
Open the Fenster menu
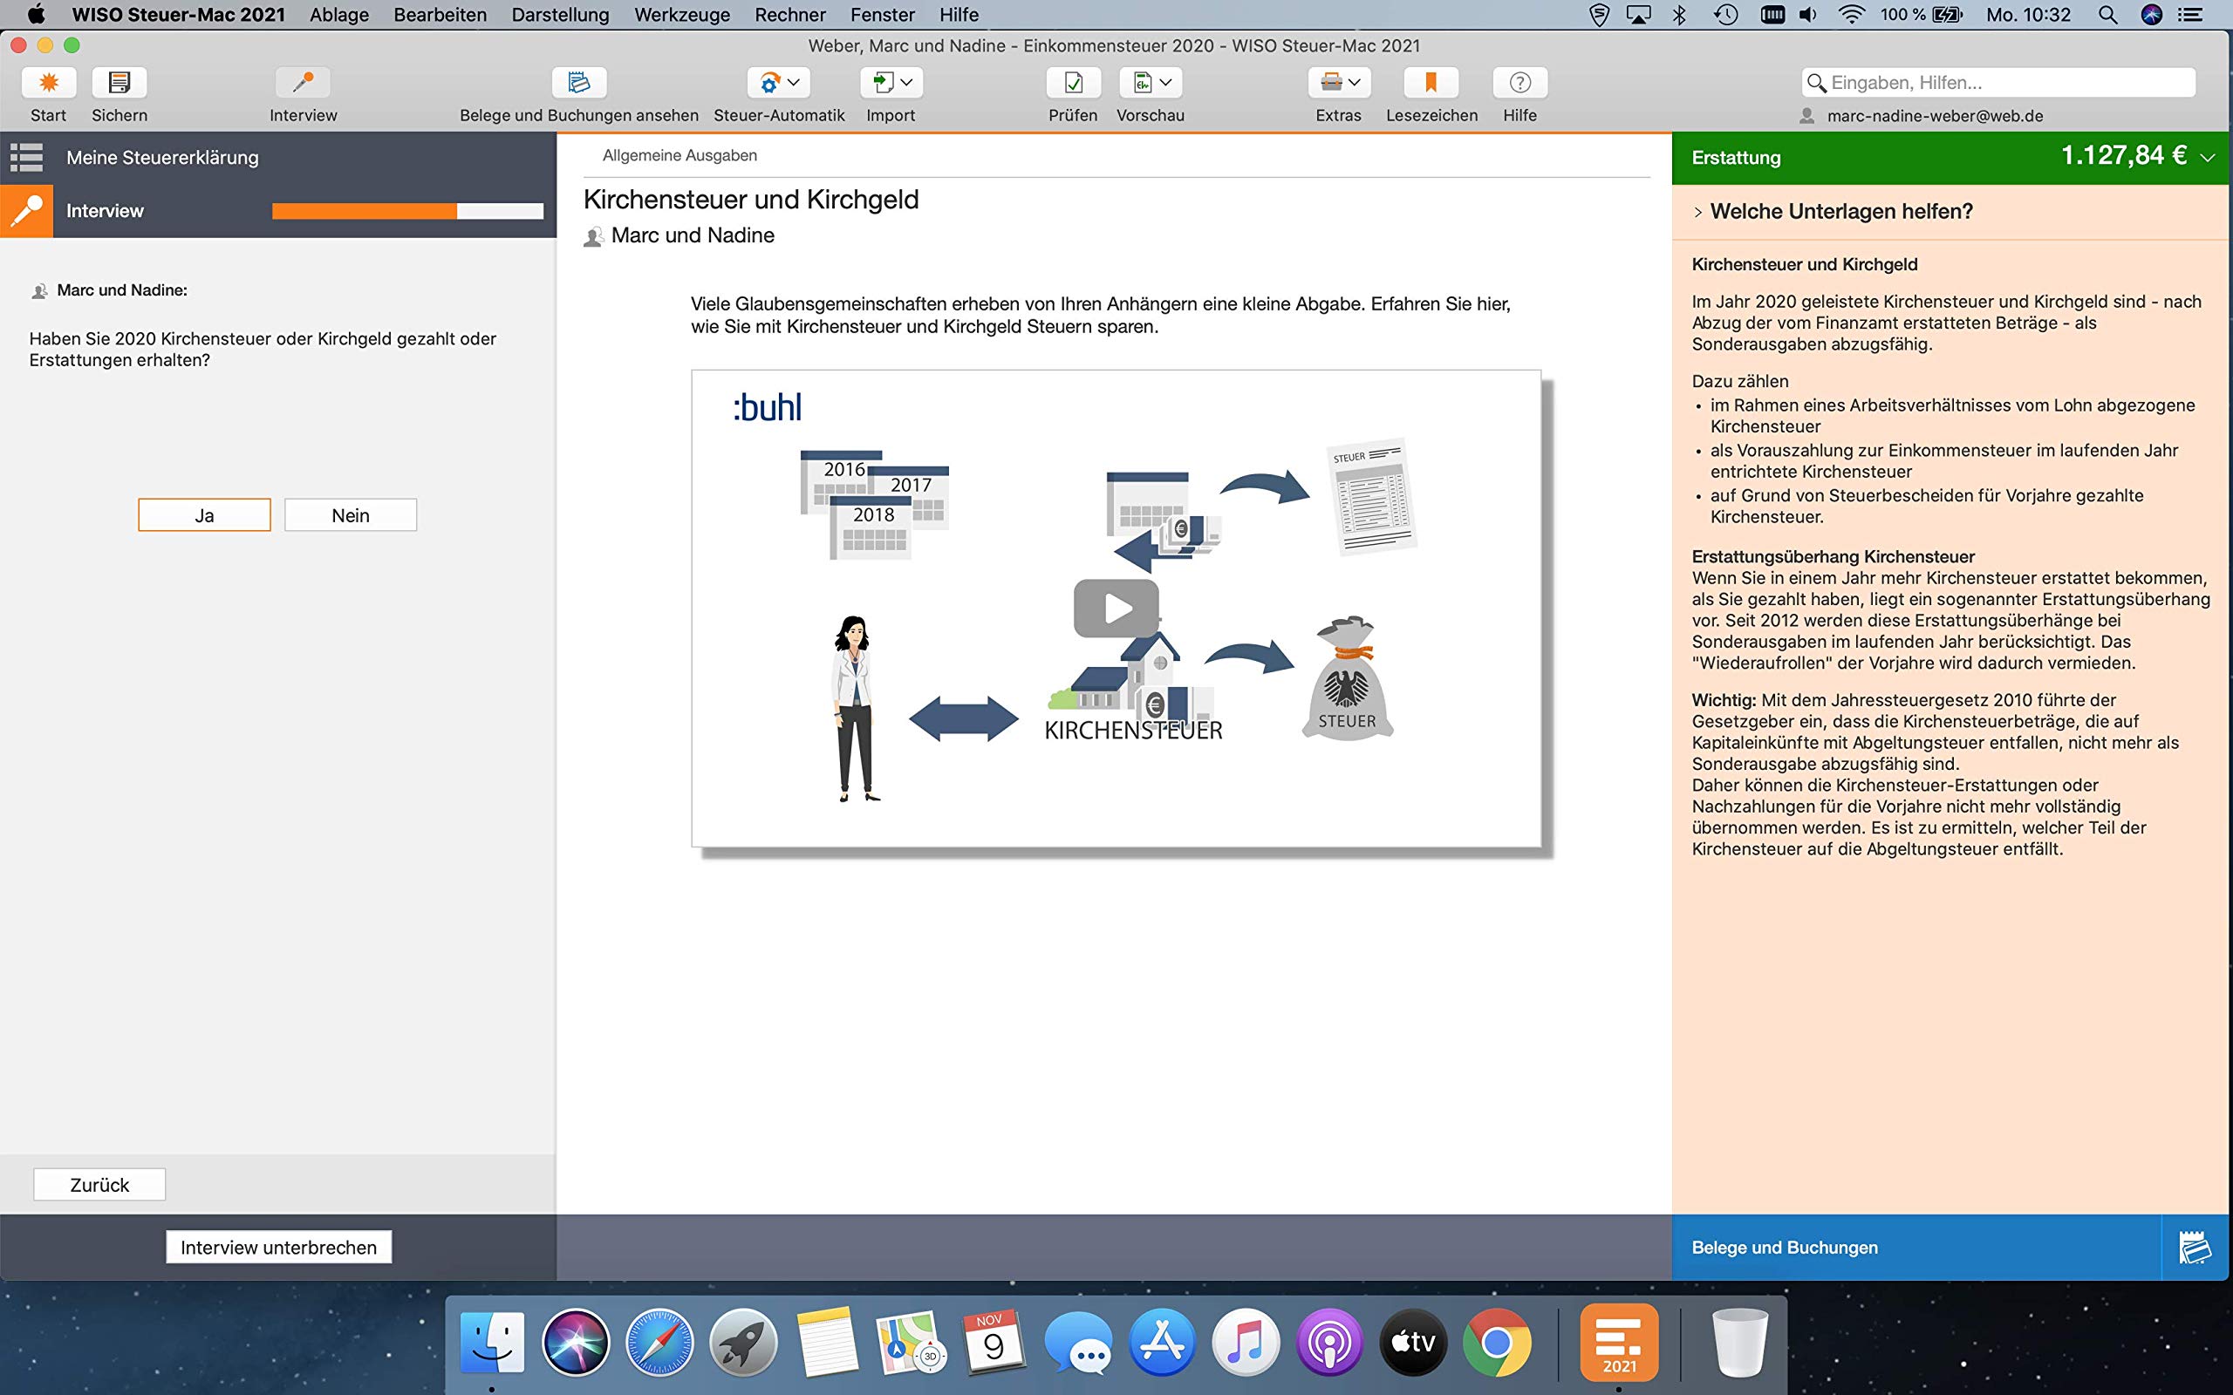pos(882,15)
